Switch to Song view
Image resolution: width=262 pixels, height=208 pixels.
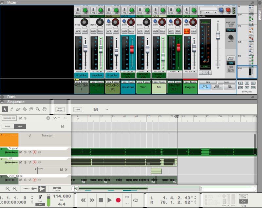click(20, 126)
